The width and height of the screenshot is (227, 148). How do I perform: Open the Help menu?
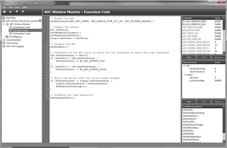pyautogui.click(x=25, y=7)
